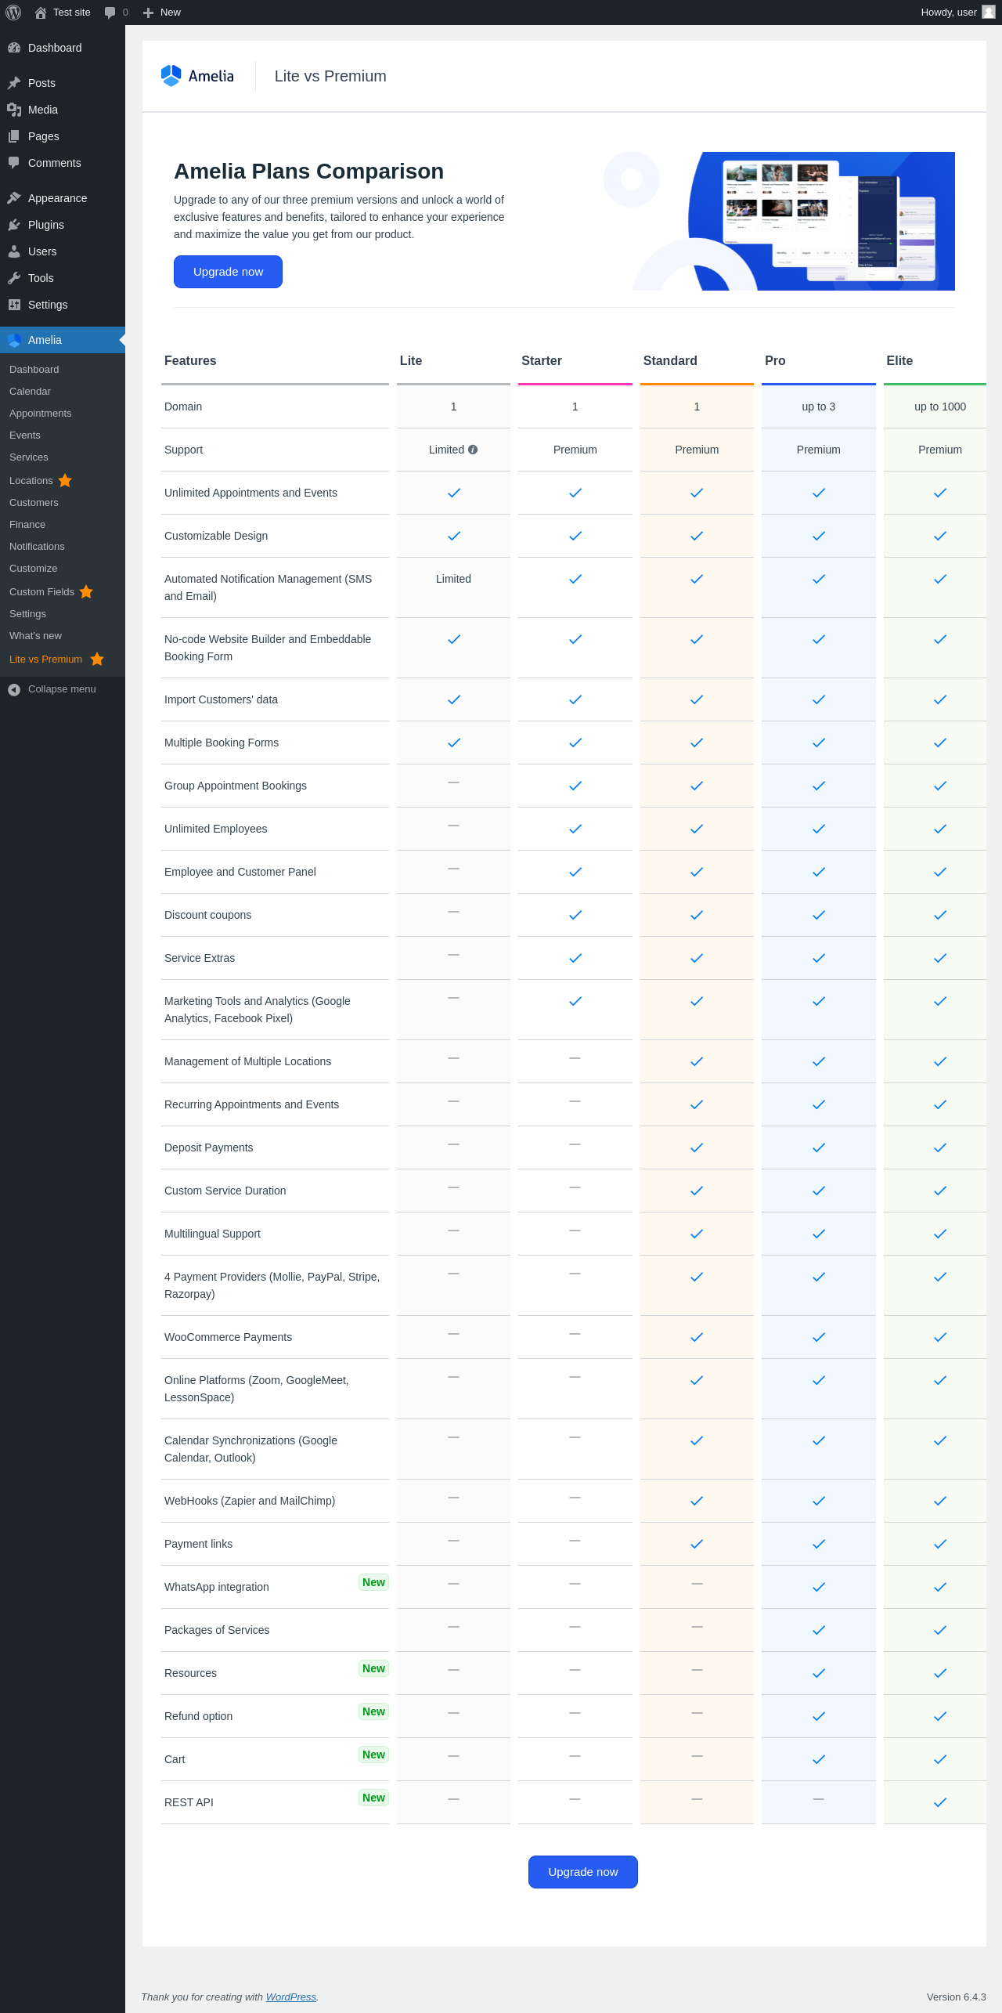Screen dimensions: 1002x2013
Task: Open the comments bubble icon
Action: (x=110, y=13)
